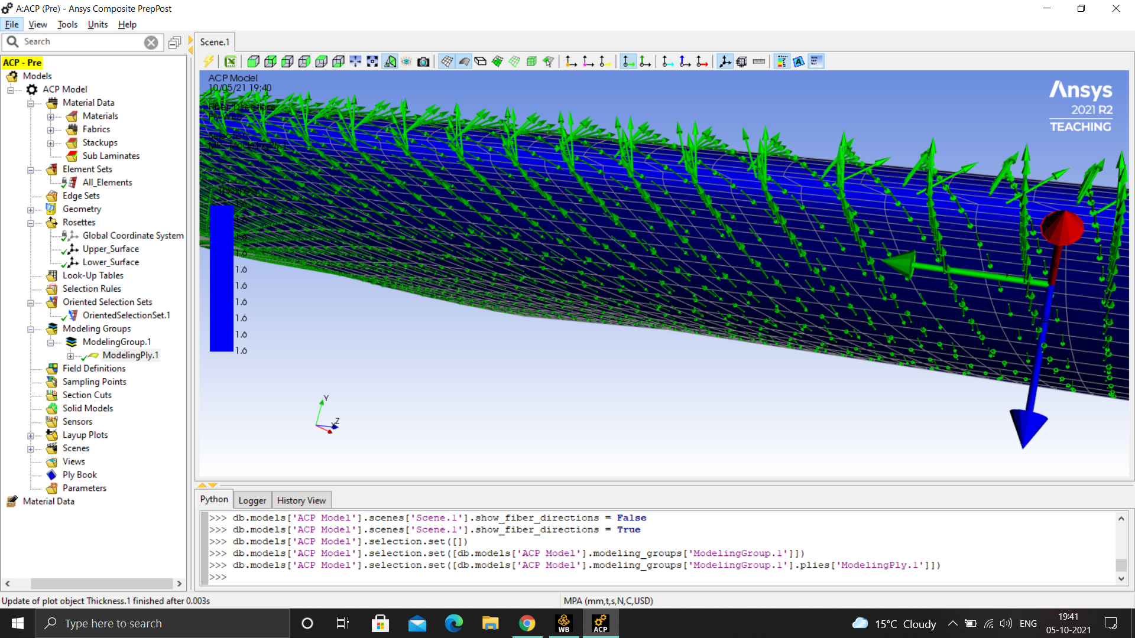Expand the Layup Plots node
Screen dimensions: 1135x638
click(x=31, y=436)
